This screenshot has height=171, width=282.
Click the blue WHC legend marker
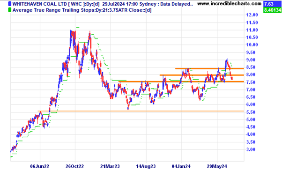pyautogui.click(x=10, y=4)
